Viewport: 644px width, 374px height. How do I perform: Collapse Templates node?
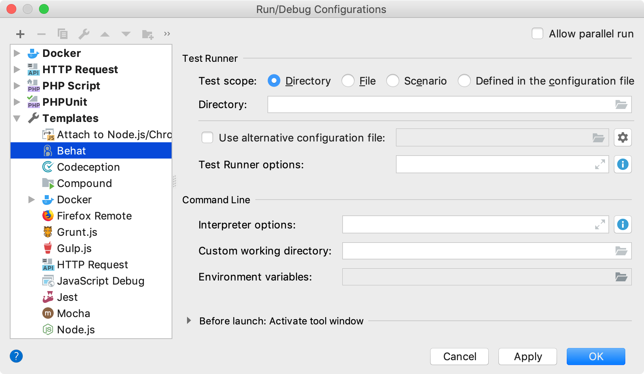point(17,118)
